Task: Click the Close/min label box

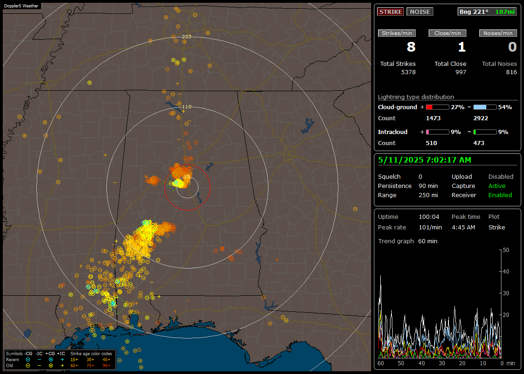Action: pyautogui.click(x=448, y=33)
